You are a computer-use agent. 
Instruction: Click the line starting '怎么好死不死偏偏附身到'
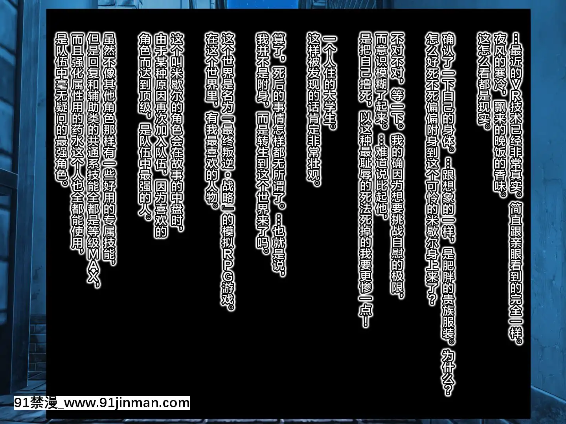point(432,169)
